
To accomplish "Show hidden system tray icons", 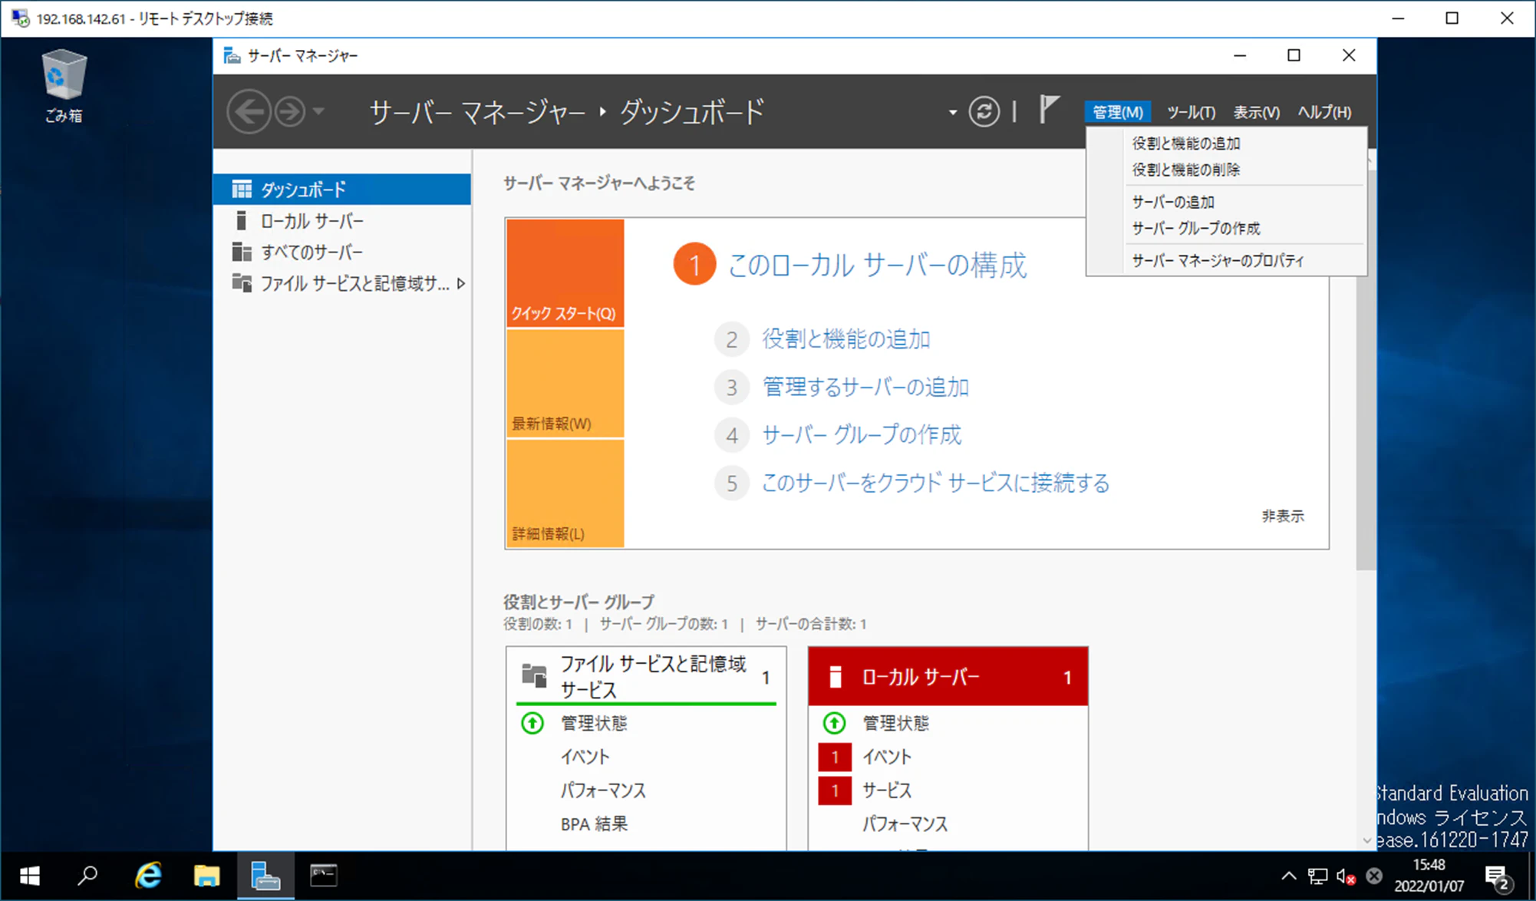I will pyautogui.click(x=1289, y=876).
